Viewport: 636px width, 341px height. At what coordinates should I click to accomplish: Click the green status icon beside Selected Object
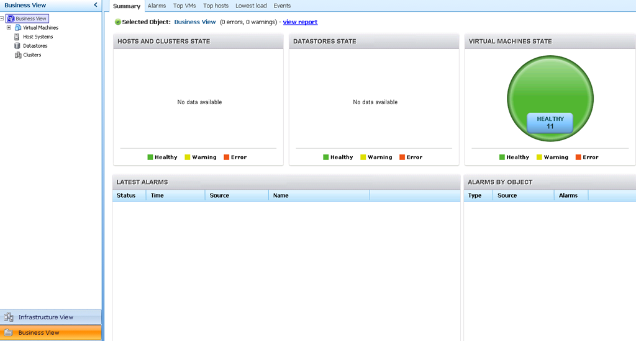[117, 22]
